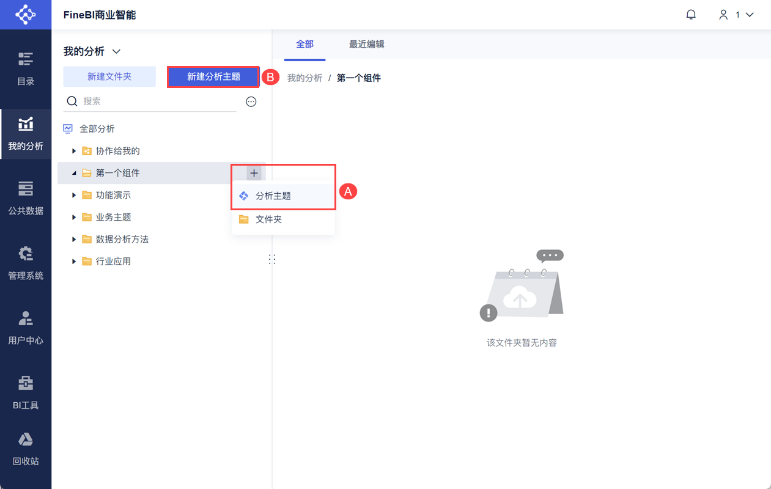The width and height of the screenshot is (771, 489).
Task: Open the 回收站 recycle bin
Action: coord(26,449)
